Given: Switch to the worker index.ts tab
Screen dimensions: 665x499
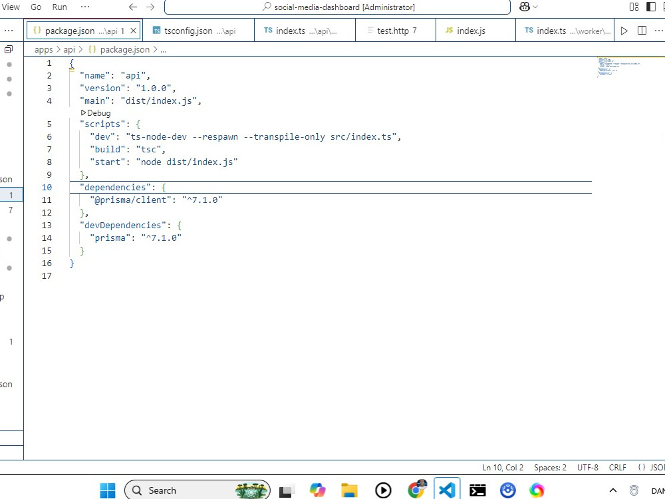Looking at the screenshot, I should (565, 31).
